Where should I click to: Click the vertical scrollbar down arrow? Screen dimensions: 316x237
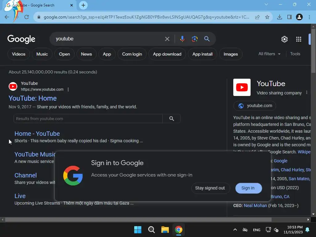pyautogui.click(x=313, y=214)
